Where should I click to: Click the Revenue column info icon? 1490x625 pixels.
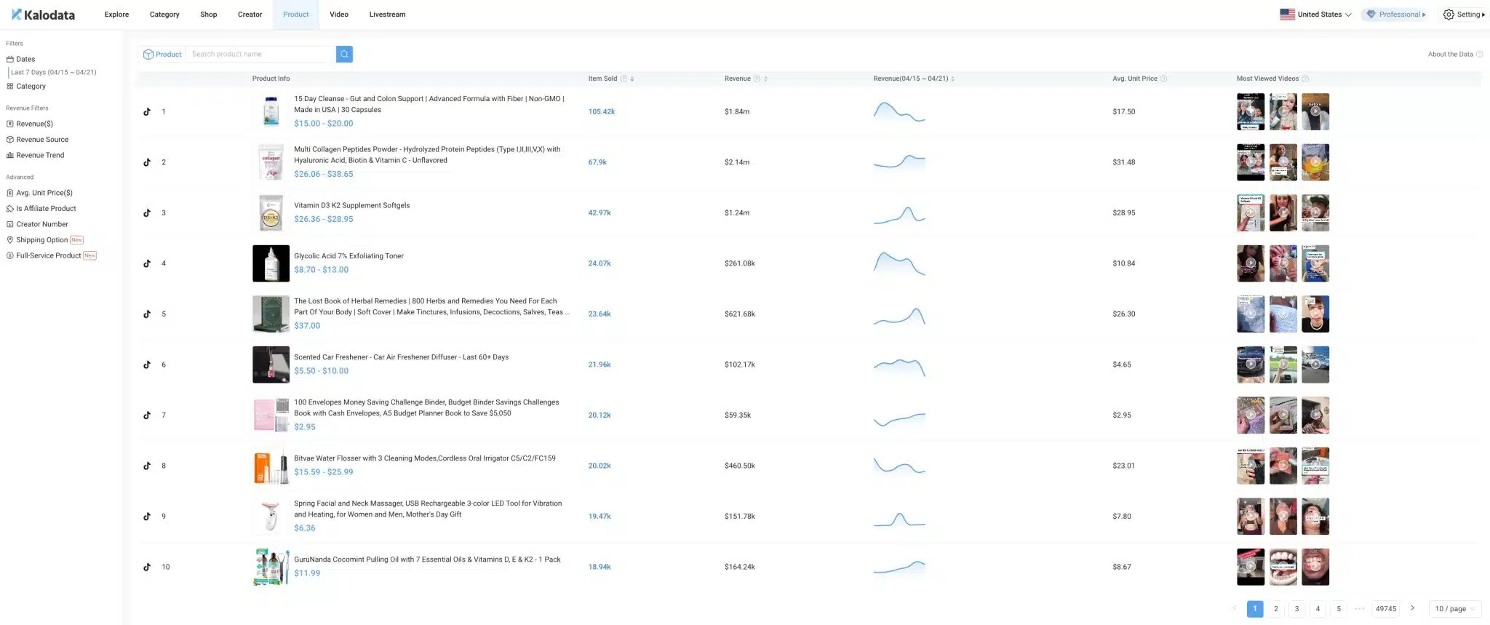click(757, 79)
